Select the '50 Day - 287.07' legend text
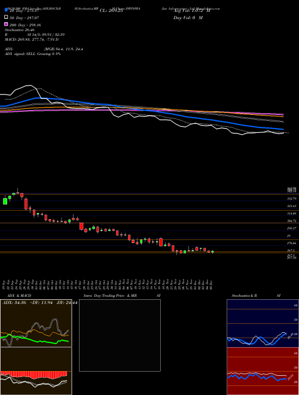Image resolution: width=299 pixels, height=395 pixels. click(x=25, y=18)
